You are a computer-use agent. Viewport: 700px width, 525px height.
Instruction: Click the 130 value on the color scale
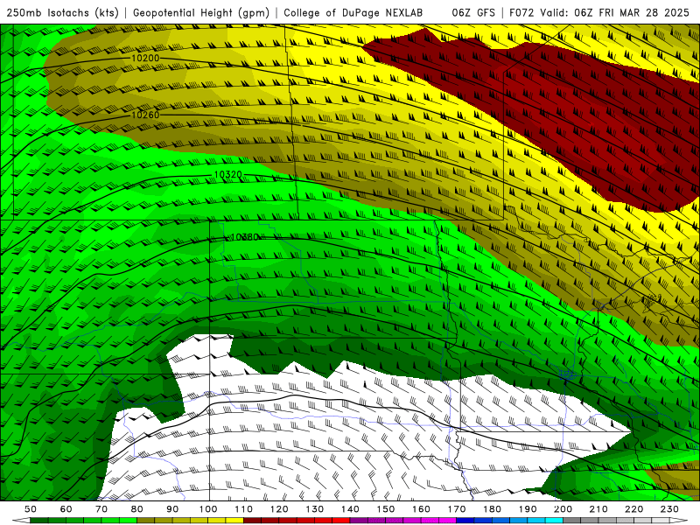[x=315, y=509]
